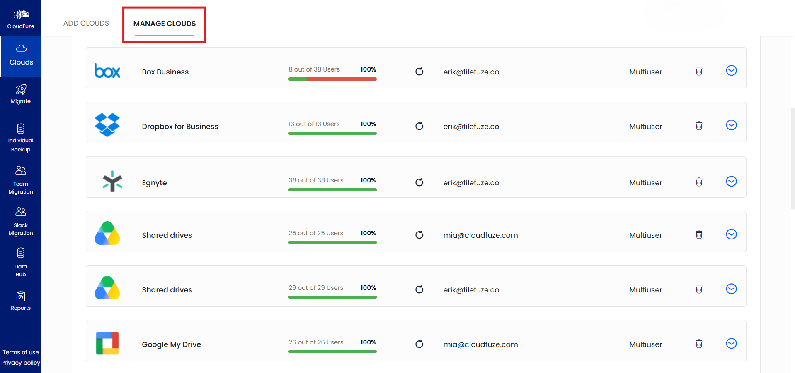Click the Egnyte logo
795x373 pixels.
(112, 181)
